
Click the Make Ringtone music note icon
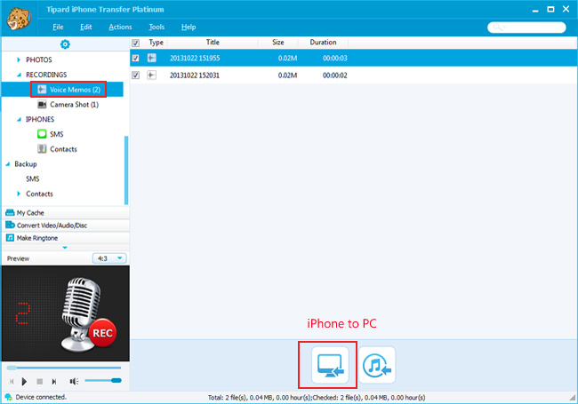pyautogui.click(x=10, y=238)
